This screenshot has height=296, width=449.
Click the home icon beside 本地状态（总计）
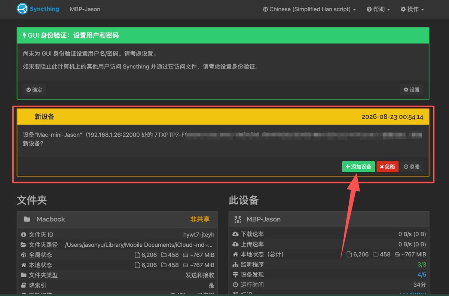pyautogui.click(x=236, y=254)
